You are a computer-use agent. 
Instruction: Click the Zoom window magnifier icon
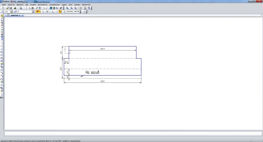click(x=67, y=8)
